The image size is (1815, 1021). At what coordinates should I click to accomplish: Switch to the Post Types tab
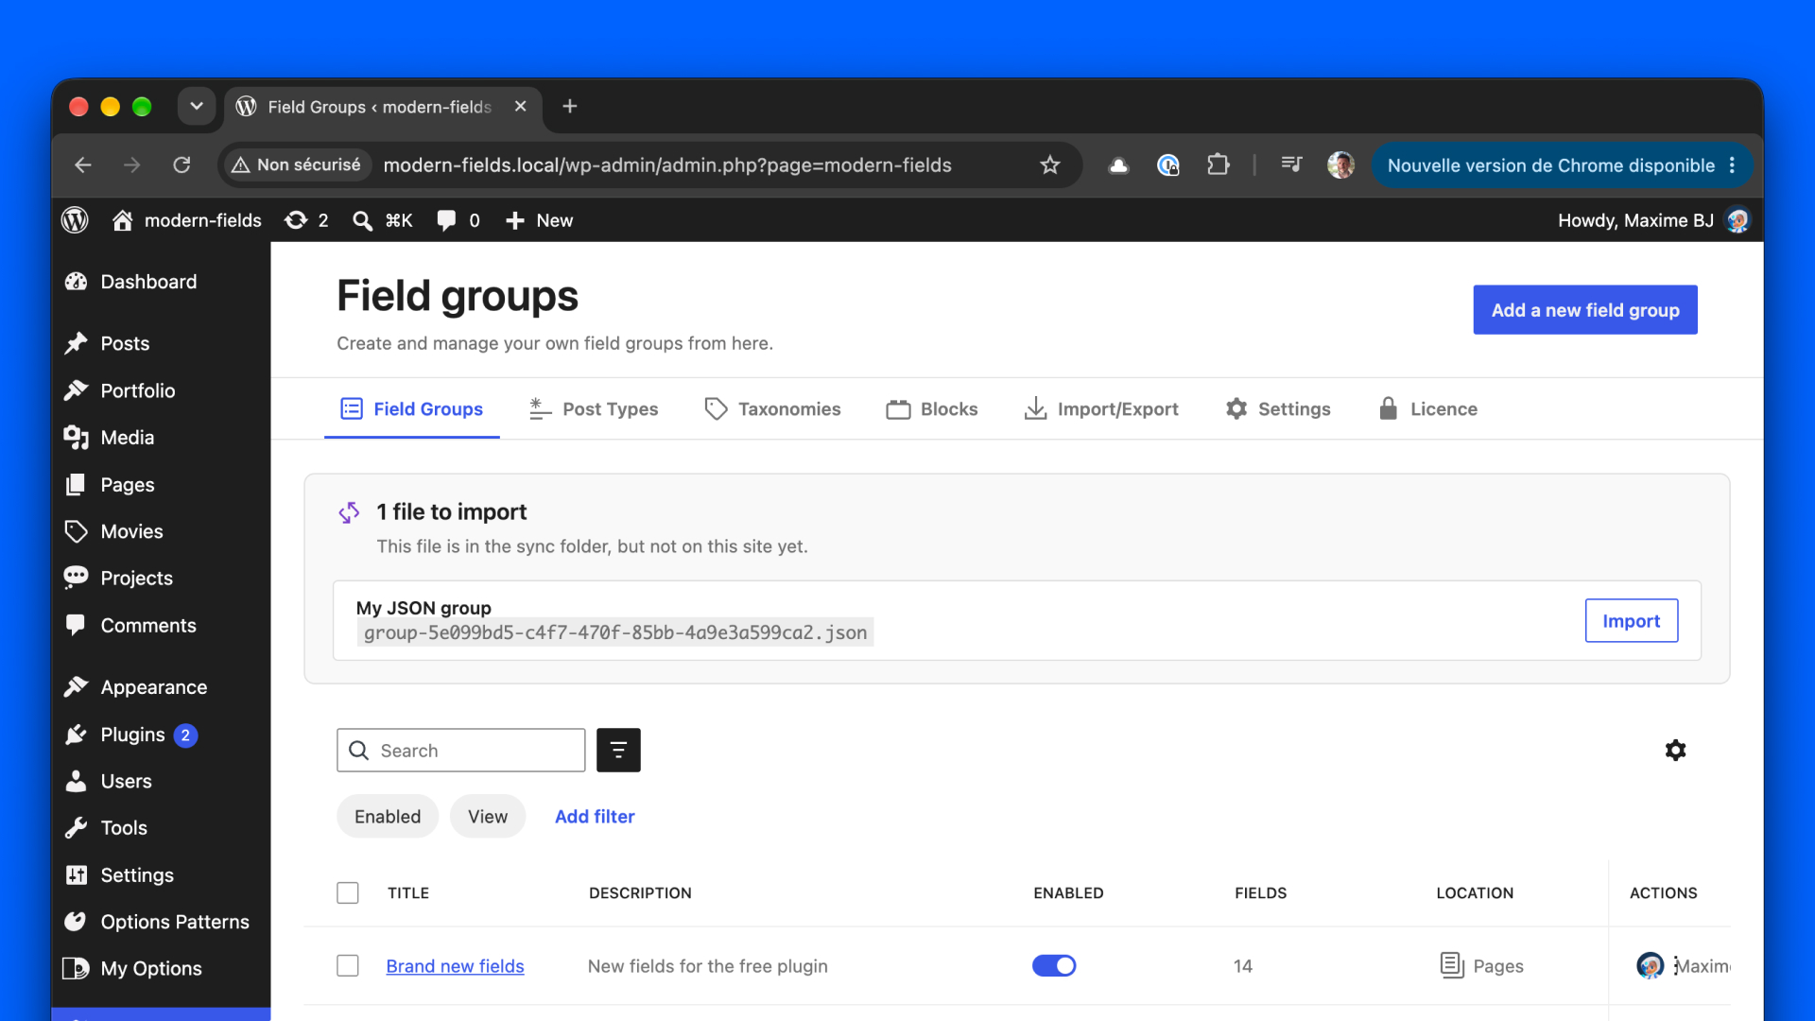pos(593,409)
